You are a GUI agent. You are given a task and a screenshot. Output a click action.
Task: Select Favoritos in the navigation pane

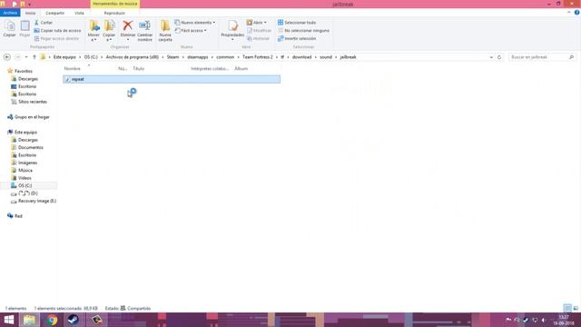coord(24,71)
